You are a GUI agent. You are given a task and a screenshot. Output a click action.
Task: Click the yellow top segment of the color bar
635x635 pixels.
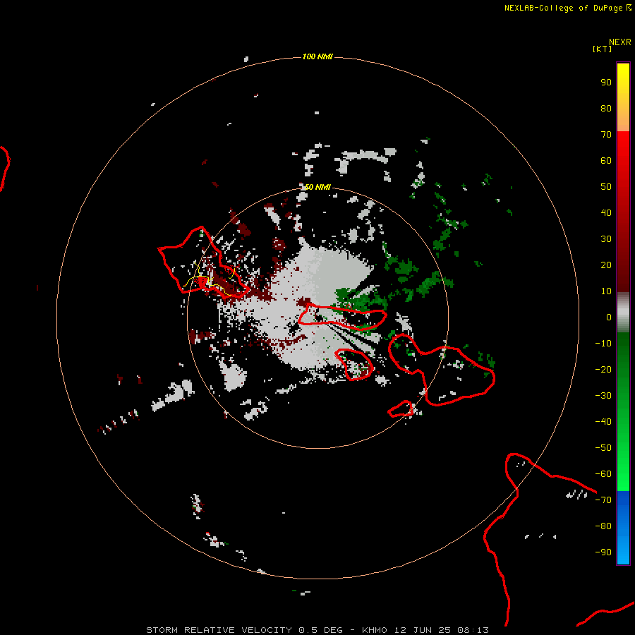coord(623,97)
